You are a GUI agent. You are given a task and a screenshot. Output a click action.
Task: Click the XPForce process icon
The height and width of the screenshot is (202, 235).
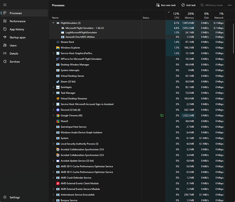[x=58, y=59]
